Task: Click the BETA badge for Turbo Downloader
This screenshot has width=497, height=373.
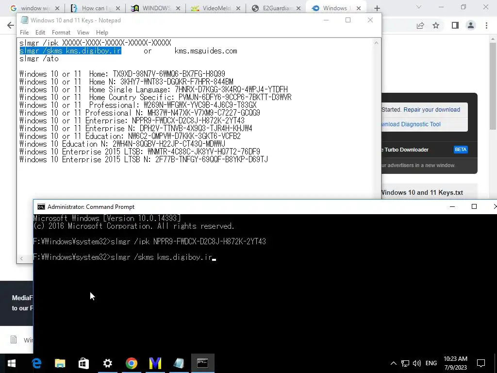Action: click(x=461, y=150)
